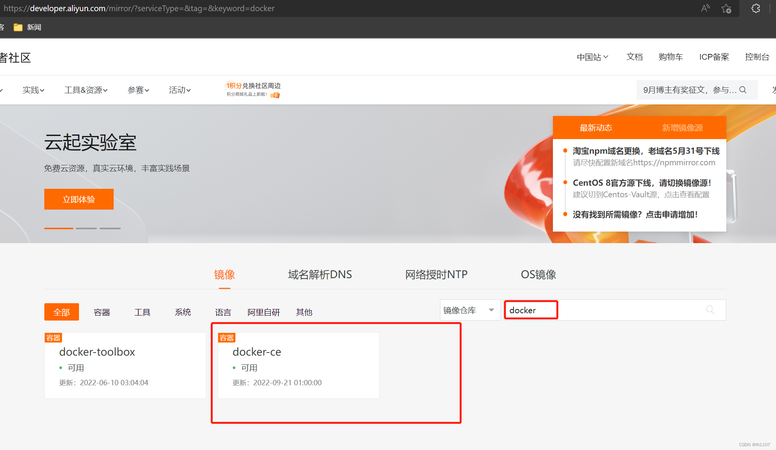Click the 立即体验 orange button
Screen dimensions: 776x450
(79, 199)
